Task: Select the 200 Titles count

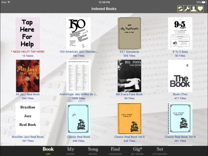Action: coord(28,98)
